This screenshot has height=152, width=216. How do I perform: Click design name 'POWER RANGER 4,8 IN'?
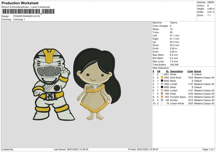[x=26, y=16]
